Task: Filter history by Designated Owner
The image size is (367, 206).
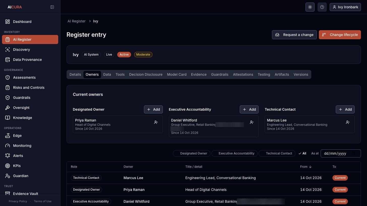Action: coord(192,153)
